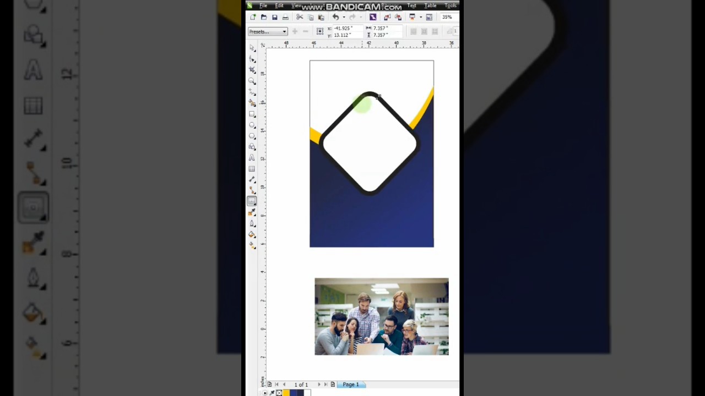The width and height of the screenshot is (705, 396).
Task: Switch to the Page 1 tab
Action: pos(350,384)
